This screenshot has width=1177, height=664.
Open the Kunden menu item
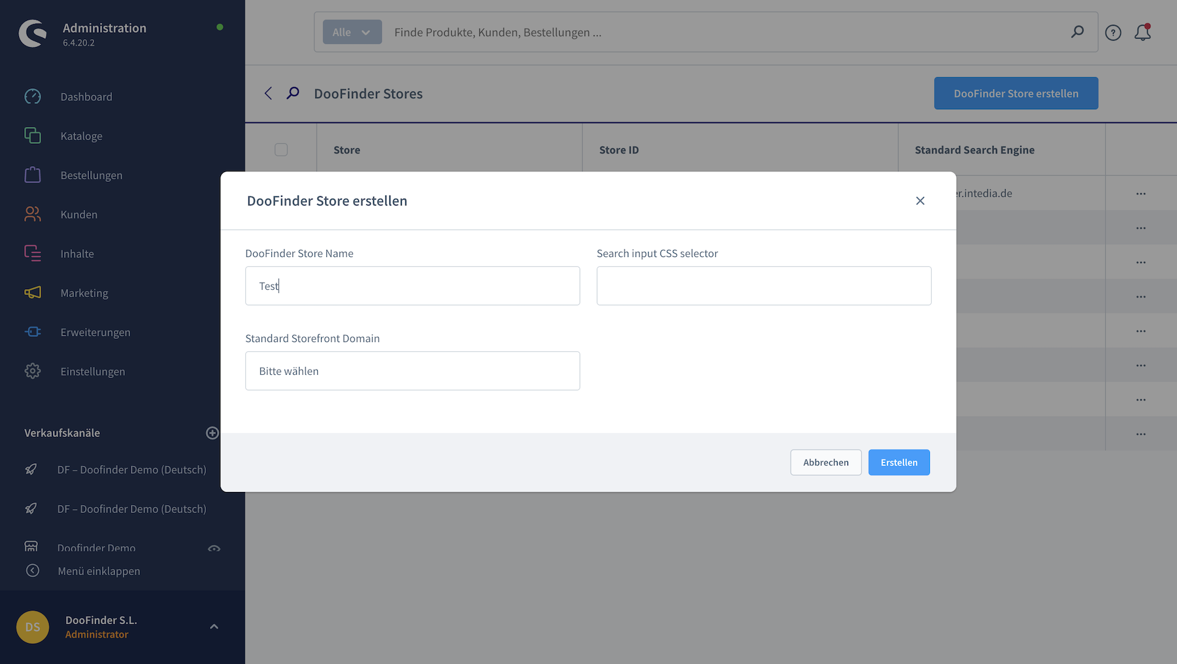tap(78, 215)
